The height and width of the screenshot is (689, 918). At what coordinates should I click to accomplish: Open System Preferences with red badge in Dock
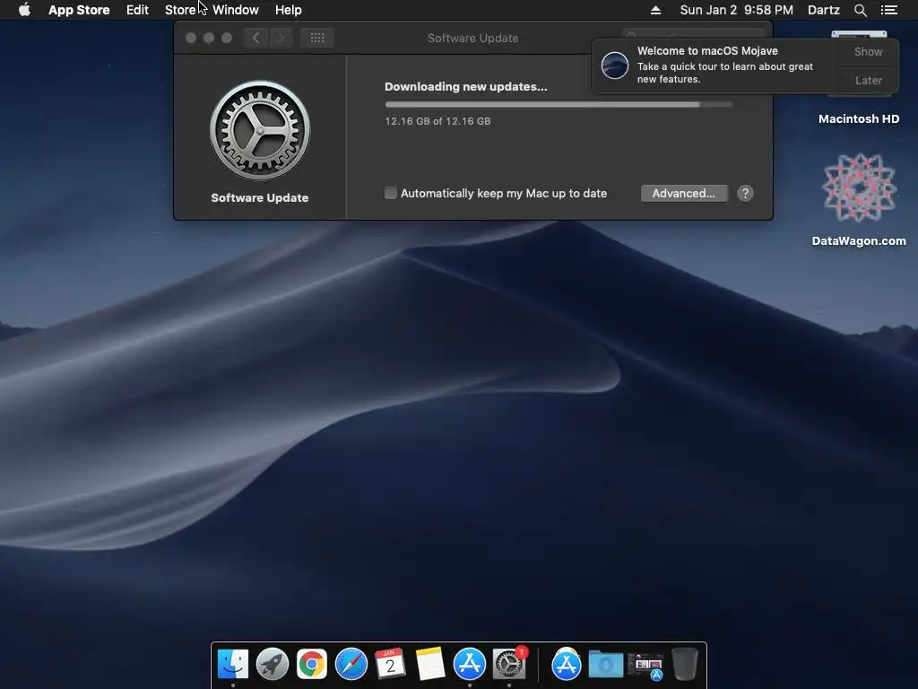pos(509,665)
